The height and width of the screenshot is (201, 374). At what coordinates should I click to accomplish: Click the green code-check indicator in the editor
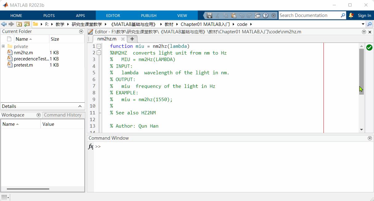(369, 47)
